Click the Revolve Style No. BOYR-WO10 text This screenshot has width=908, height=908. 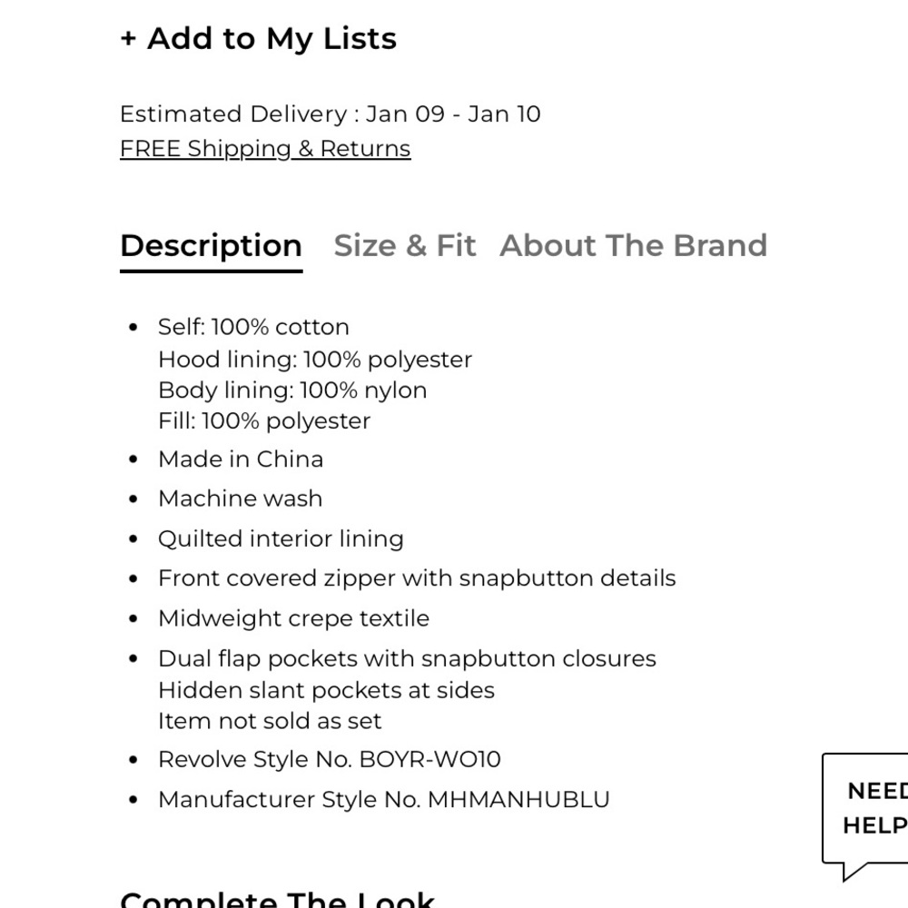(x=330, y=760)
